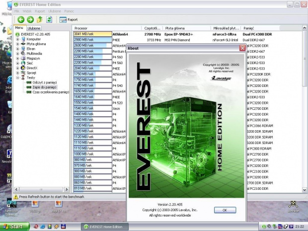
Task: Click OK in the About dialog
Action: click(225, 210)
